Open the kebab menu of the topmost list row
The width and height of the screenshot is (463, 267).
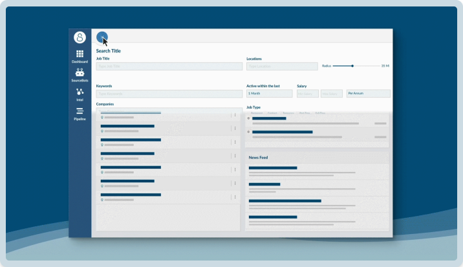click(235, 115)
